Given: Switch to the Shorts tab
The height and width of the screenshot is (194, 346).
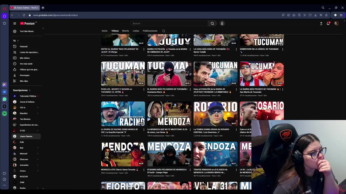Looking at the screenshot, I should pos(125,31).
